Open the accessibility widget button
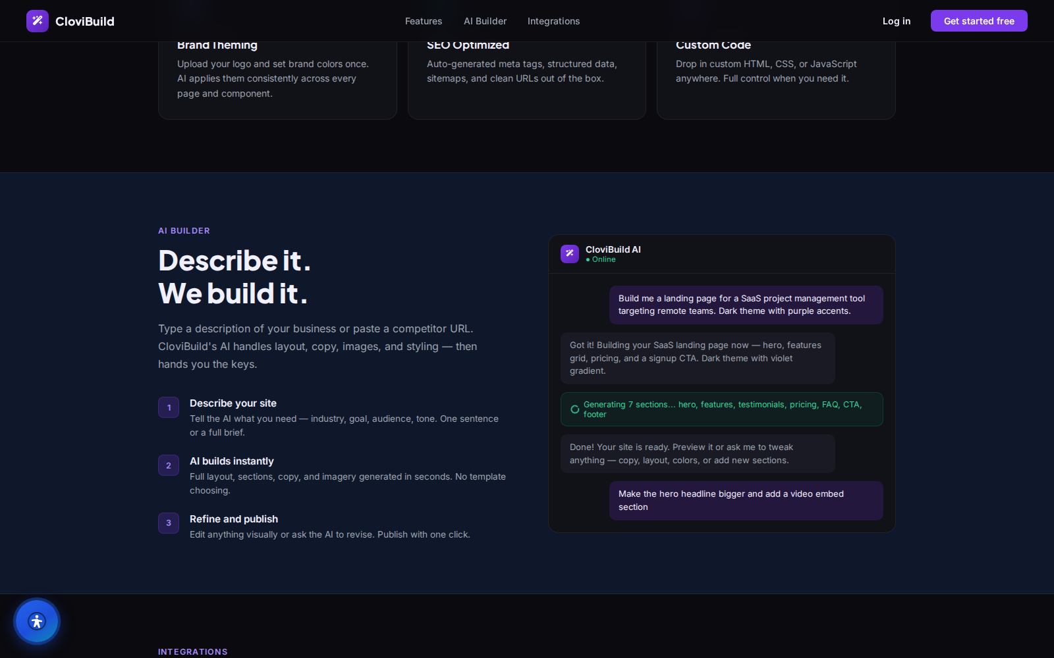The image size is (1054, 658). [37, 621]
